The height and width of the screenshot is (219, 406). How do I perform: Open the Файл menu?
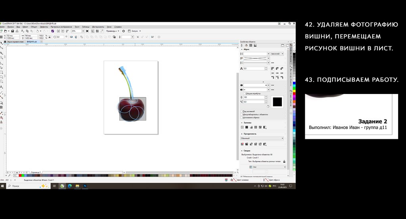2,27
